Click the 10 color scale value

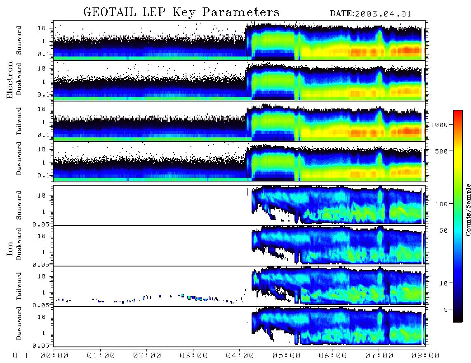point(444,283)
